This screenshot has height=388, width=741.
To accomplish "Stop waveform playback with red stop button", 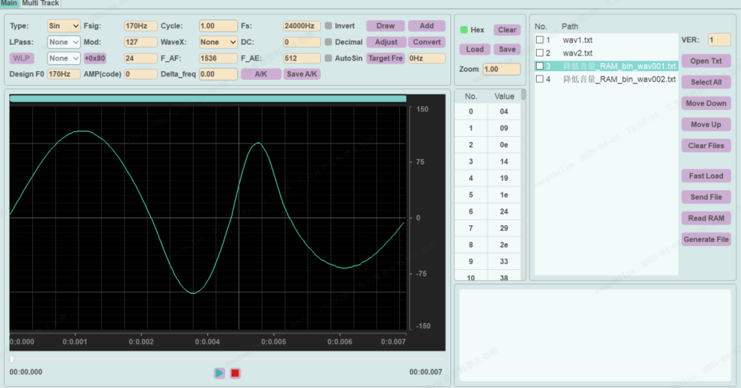I will (235, 374).
